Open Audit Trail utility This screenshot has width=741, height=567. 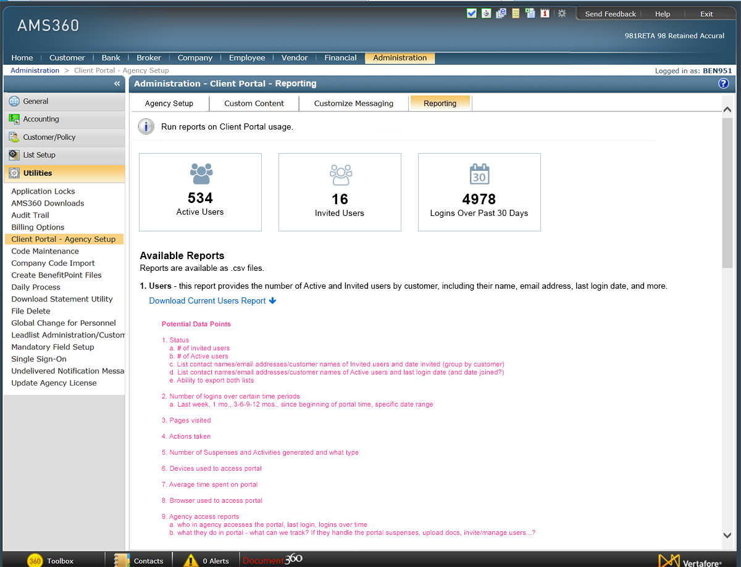tap(30, 215)
